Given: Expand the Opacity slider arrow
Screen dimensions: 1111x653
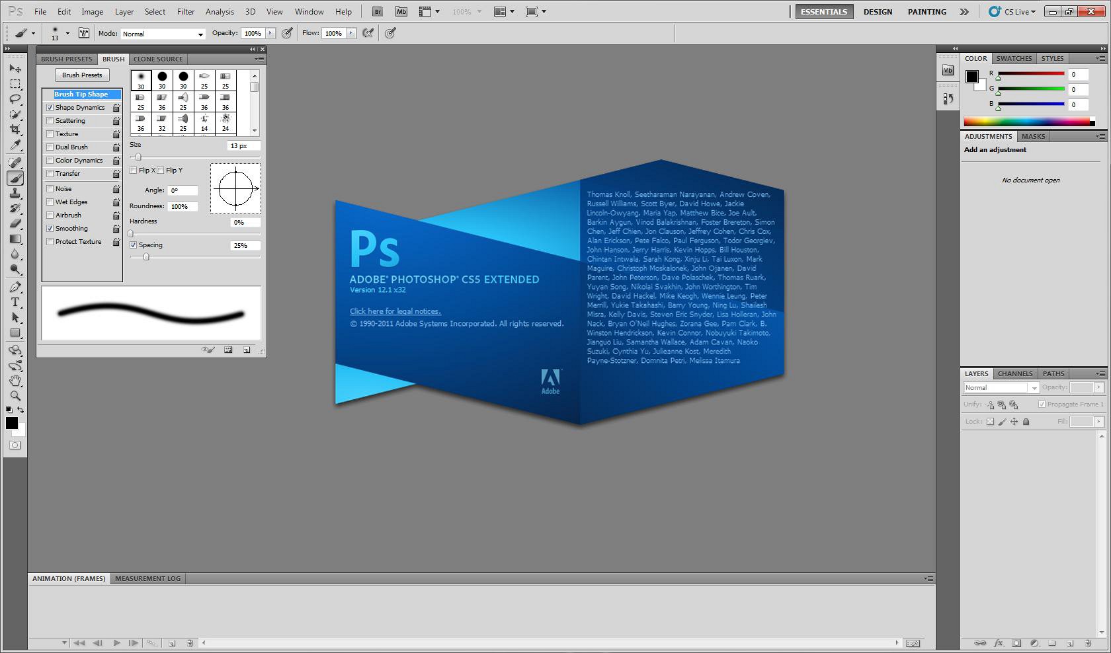Looking at the screenshot, I should point(270,33).
